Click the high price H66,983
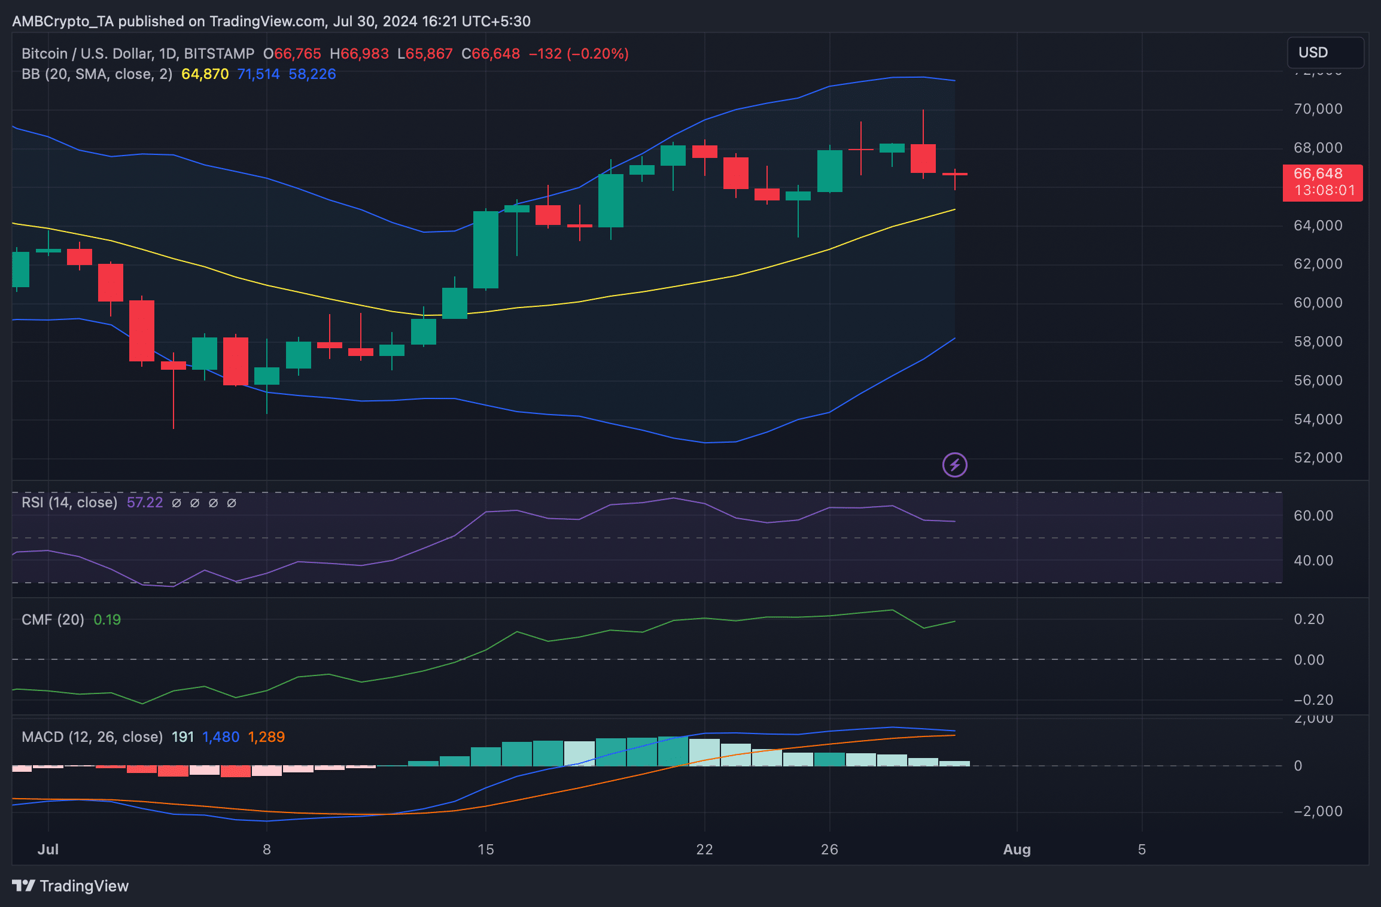The width and height of the screenshot is (1381, 907). pyautogui.click(x=360, y=54)
